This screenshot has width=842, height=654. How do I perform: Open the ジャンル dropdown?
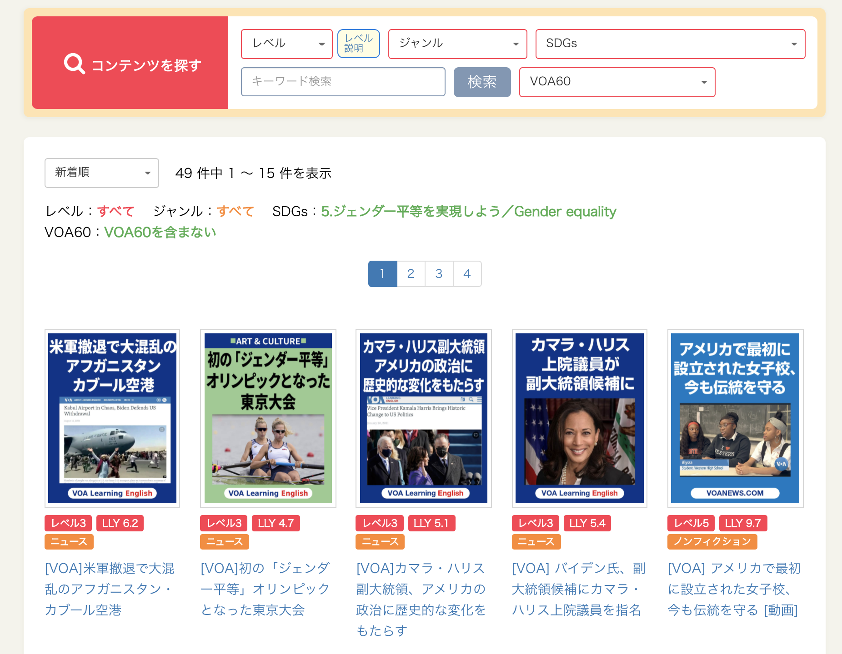coord(458,44)
